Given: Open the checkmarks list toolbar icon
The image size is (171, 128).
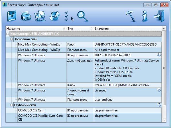Looking at the screenshot, I should pos(66,16).
